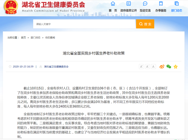Share article to Weibo
This screenshot has height=140, width=188.
click(162, 67)
